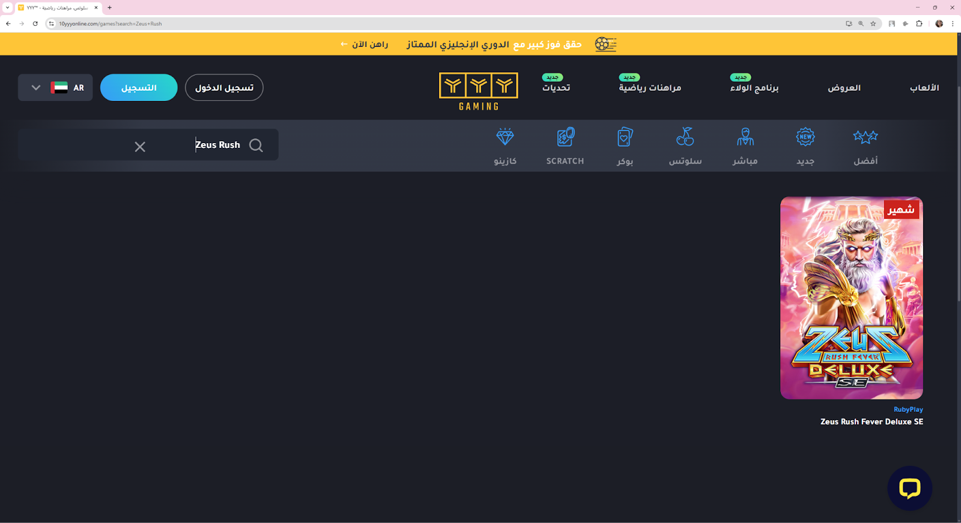The image size is (961, 523).
Task: Open the poker cards category
Action: (x=625, y=146)
